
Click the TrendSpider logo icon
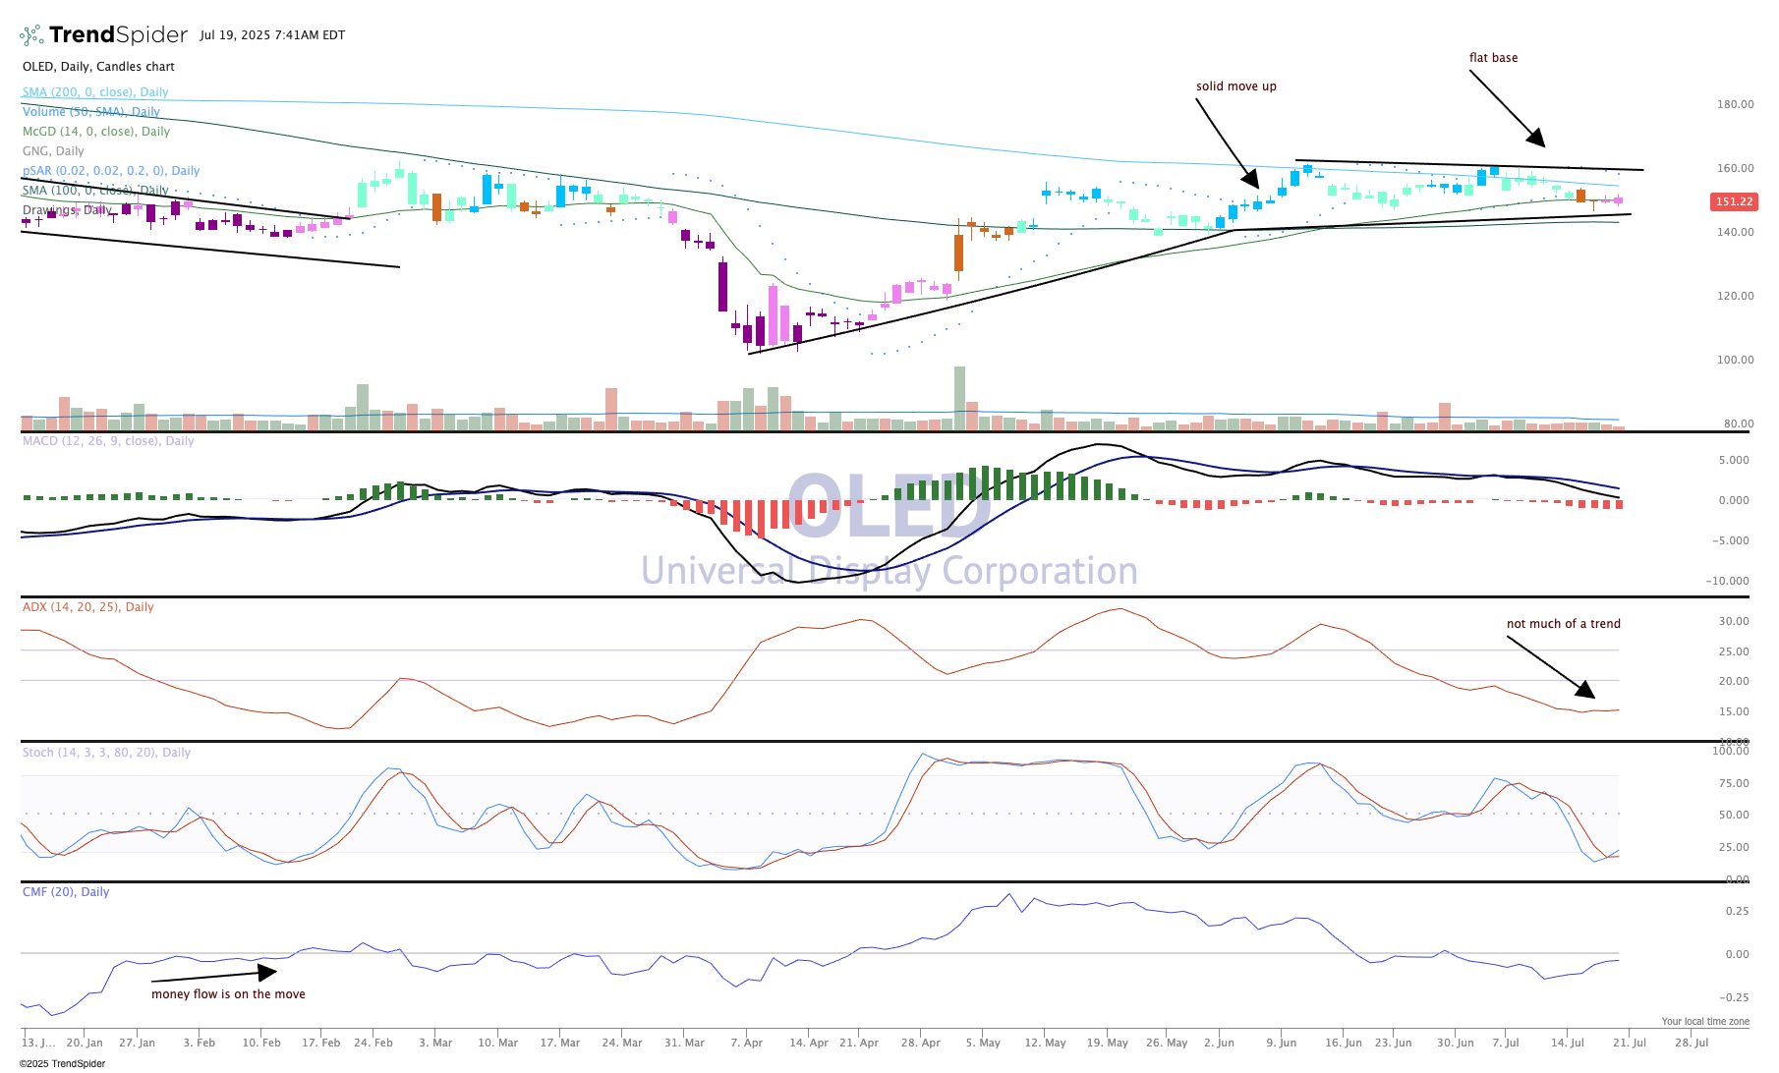[x=31, y=35]
